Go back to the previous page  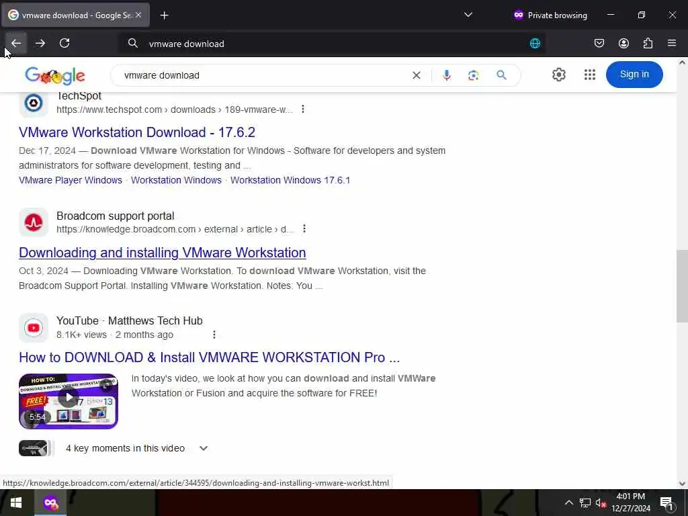pyautogui.click(x=16, y=43)
